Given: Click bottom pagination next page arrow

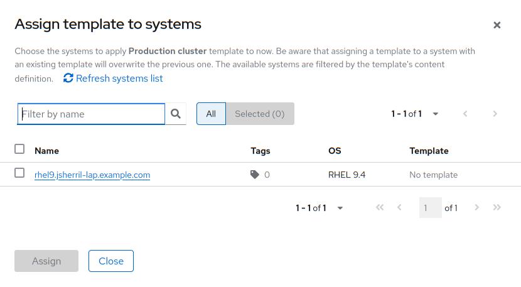Looking at the screenshot, I should coord(477,208).
